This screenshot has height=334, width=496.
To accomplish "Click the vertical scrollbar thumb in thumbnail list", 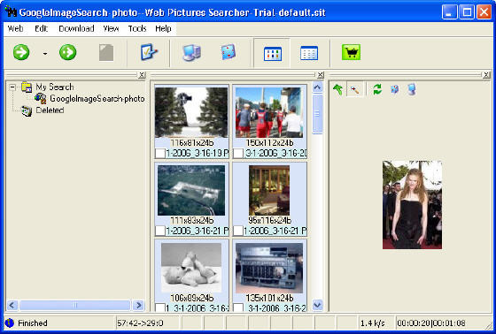I will [318, 114].
